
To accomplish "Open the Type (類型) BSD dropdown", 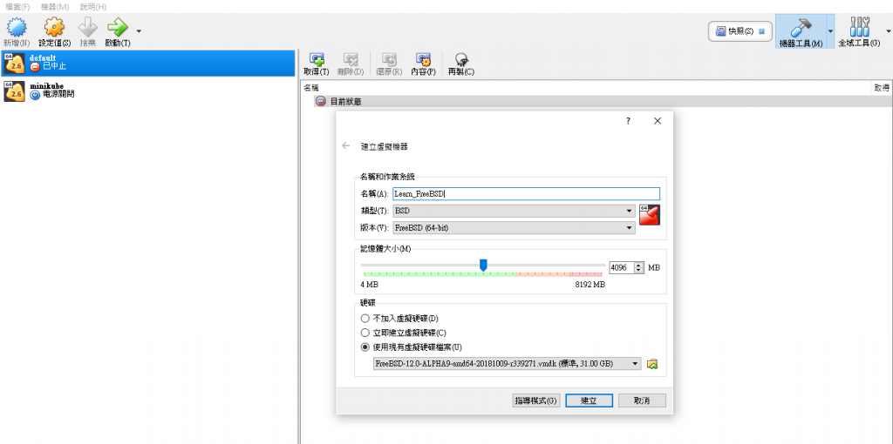I will tap(514, 211).
